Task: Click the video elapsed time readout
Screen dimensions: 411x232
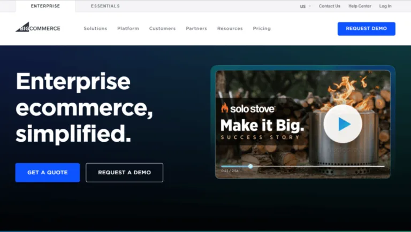Action: pyautogui.click(x=230, y=171)
